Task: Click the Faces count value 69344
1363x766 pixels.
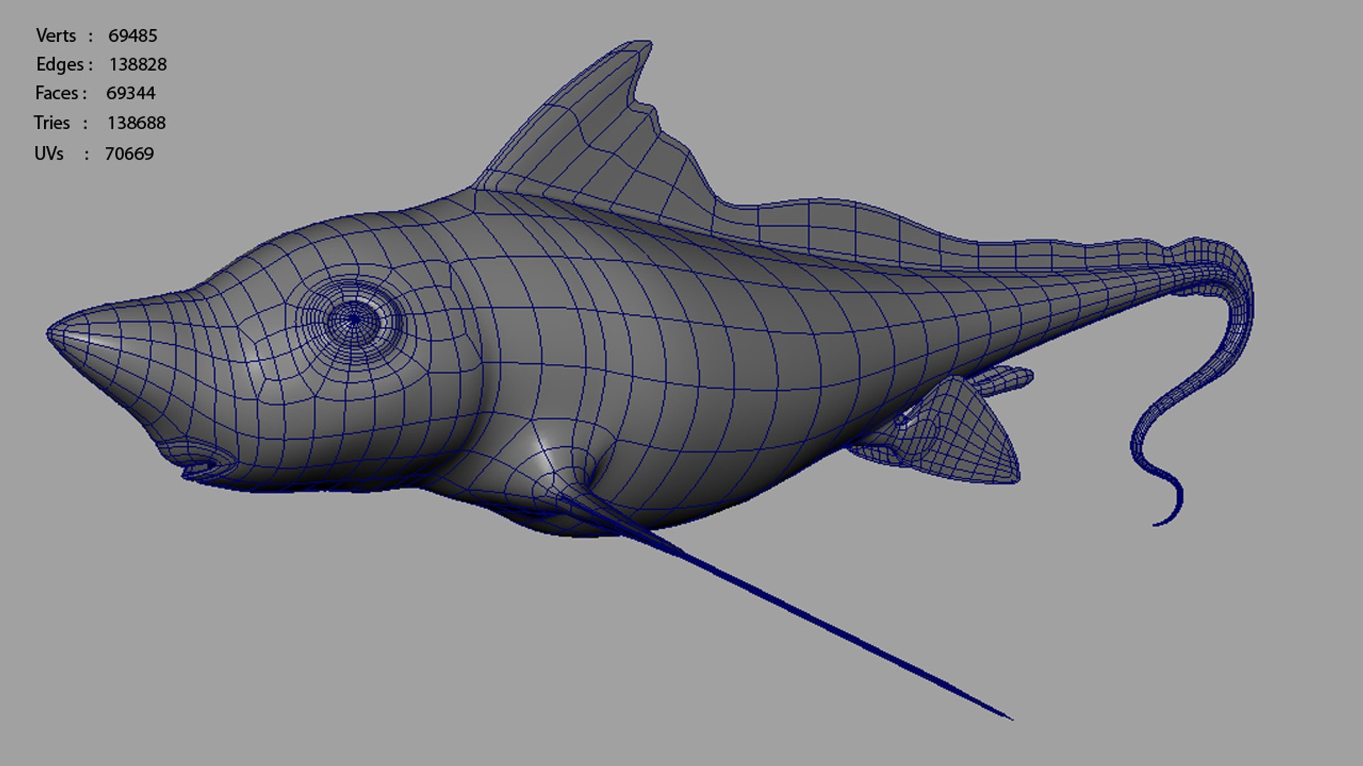Action: coord(131,94)
